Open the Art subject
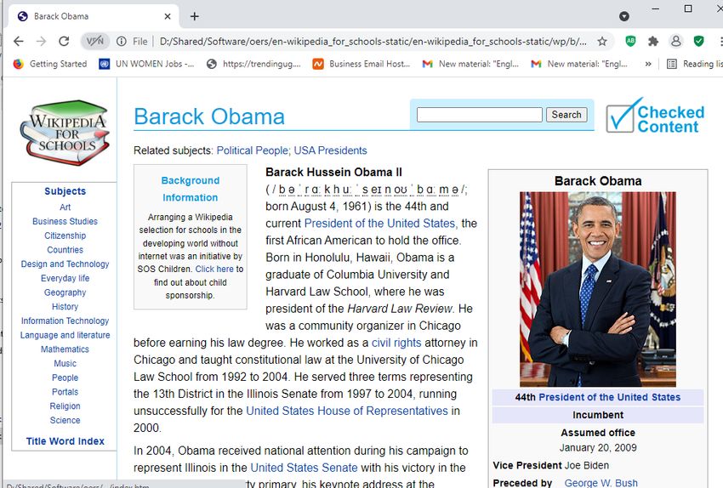723x488 pixels. click(x=65, y=207)
